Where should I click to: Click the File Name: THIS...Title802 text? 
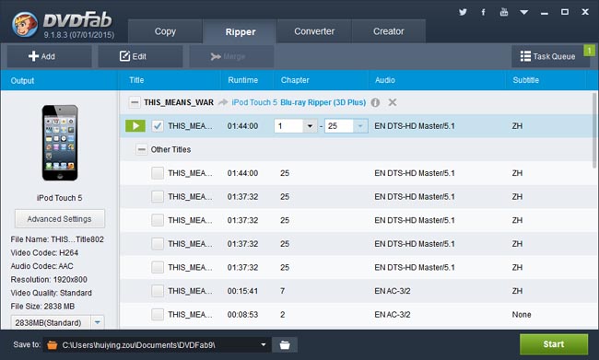57,239
